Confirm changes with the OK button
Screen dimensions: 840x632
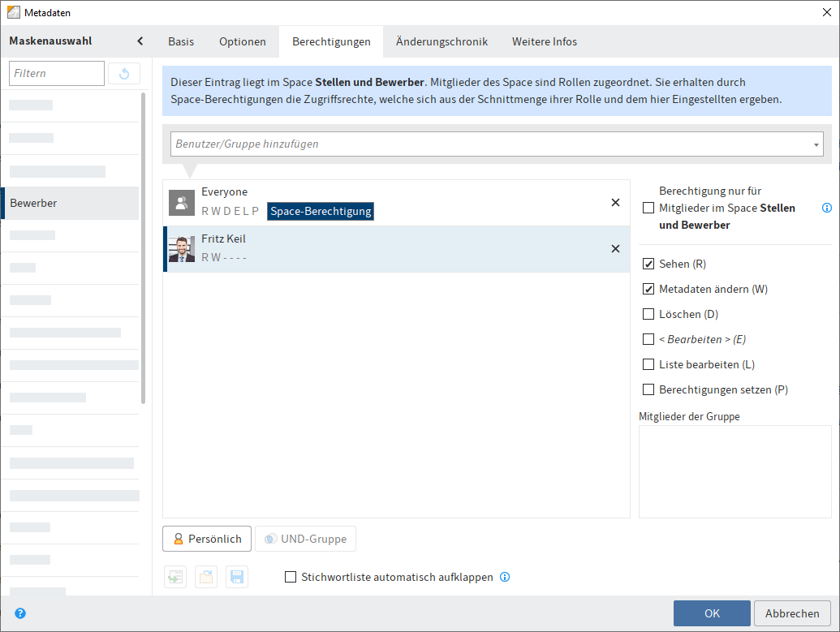(x=712, y=613)
